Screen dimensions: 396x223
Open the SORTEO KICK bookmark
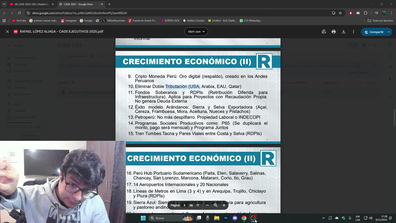pyautogui.click(x=170, y=21)
